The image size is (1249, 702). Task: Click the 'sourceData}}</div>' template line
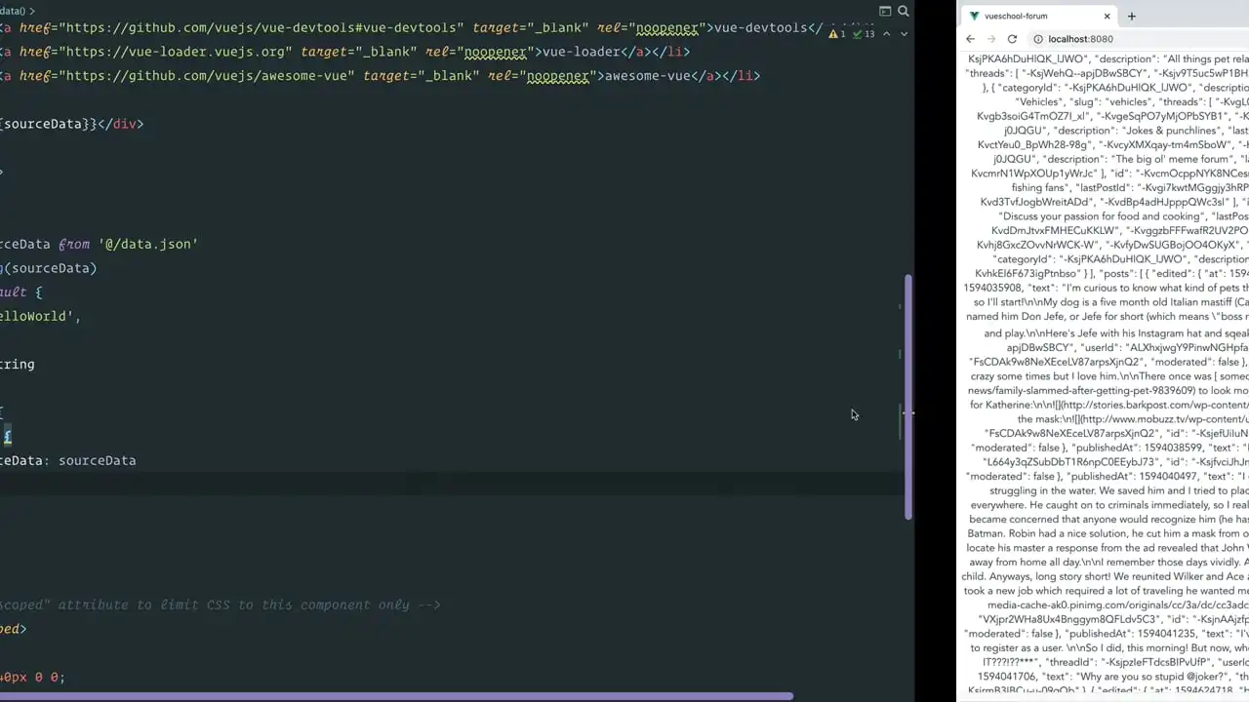(72, 124)
